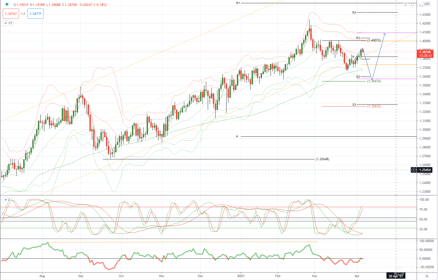The width and height of the screenshot is (438, 280).
Task: Click the blue buy price 1.38774 button
Action: click(x=35, y=14)
